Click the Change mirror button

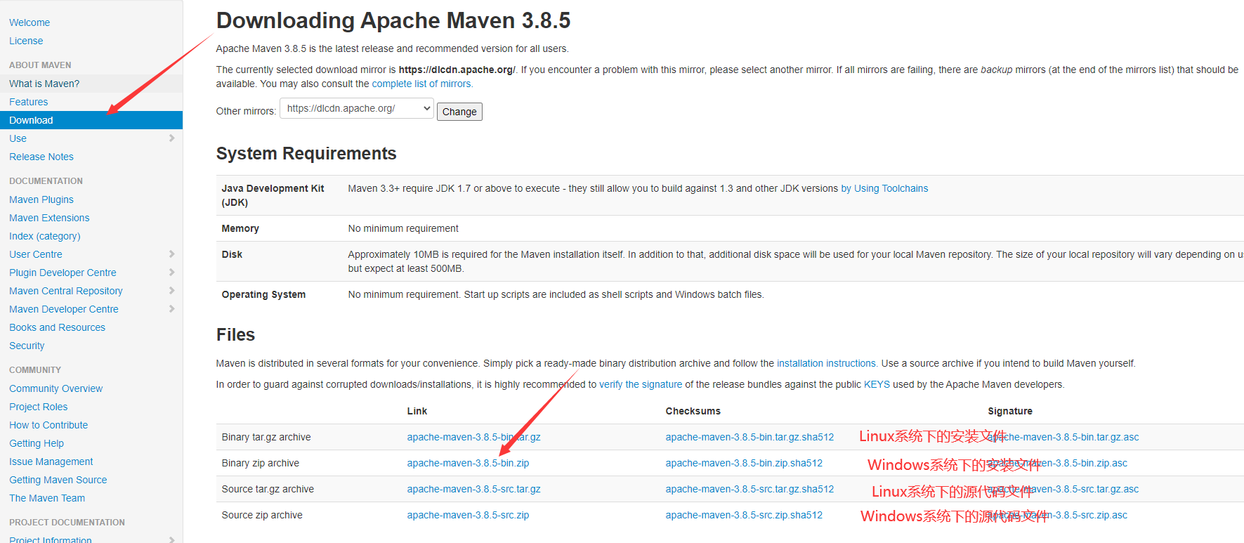coord(459,112)
